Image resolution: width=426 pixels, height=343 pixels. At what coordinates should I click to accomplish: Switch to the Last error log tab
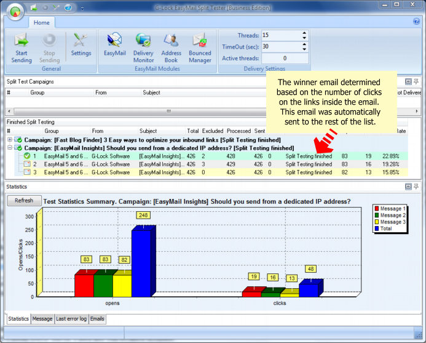point(71,319)
